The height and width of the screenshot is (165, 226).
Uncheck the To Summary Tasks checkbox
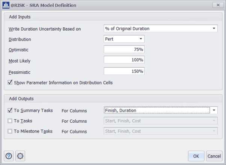coord(10,110)
